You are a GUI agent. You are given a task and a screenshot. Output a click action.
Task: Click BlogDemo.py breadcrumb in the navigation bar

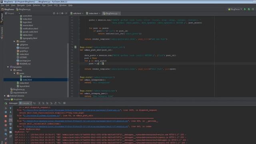[x=24, y=10]
